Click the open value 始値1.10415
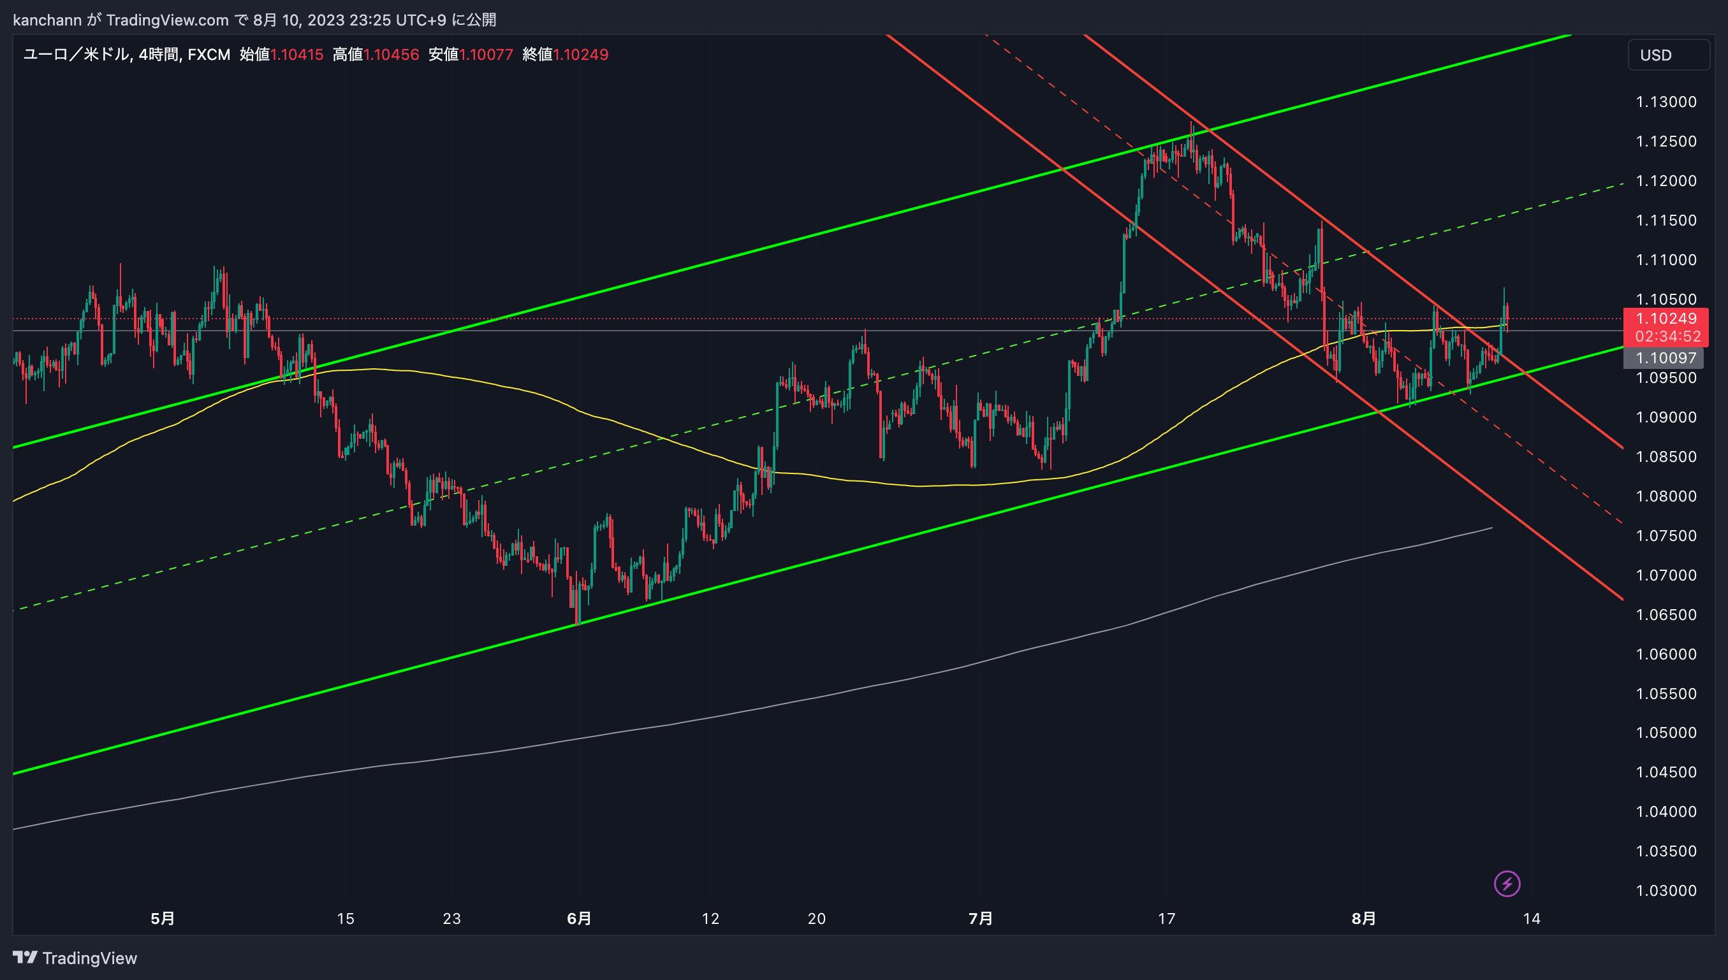The height and width of the screenshot is (980, 1728). tap(281, 55)
